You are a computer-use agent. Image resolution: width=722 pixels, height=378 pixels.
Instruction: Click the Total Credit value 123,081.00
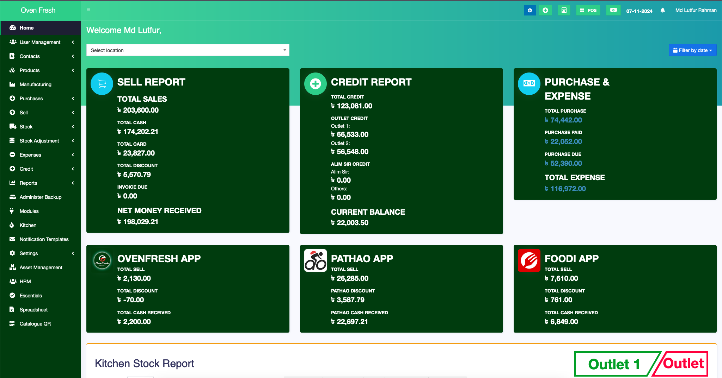[351, 106]
